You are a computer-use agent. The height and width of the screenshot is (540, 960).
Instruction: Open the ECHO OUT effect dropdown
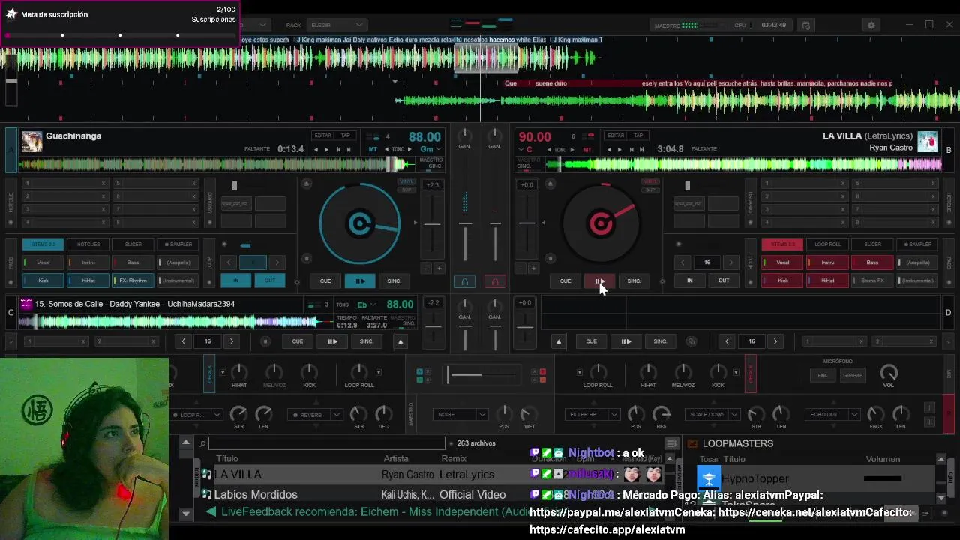853,415
